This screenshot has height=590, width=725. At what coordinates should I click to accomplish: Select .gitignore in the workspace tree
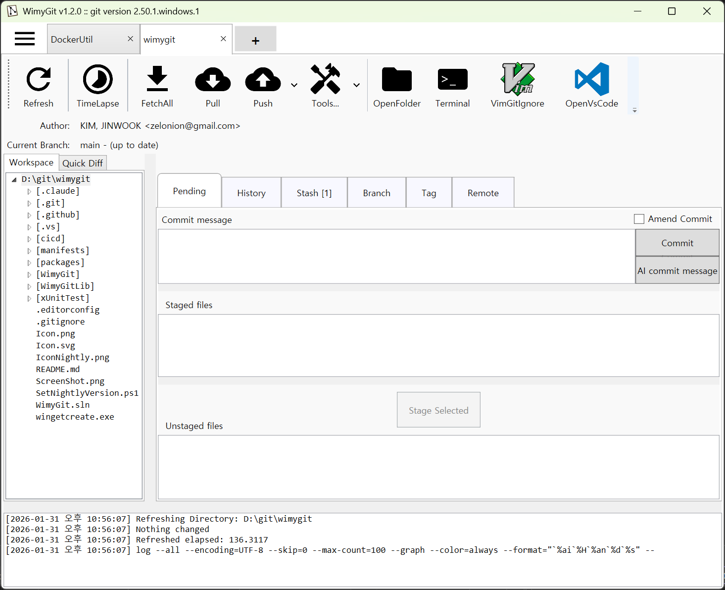pyautogui.click(x=60, y=322)
